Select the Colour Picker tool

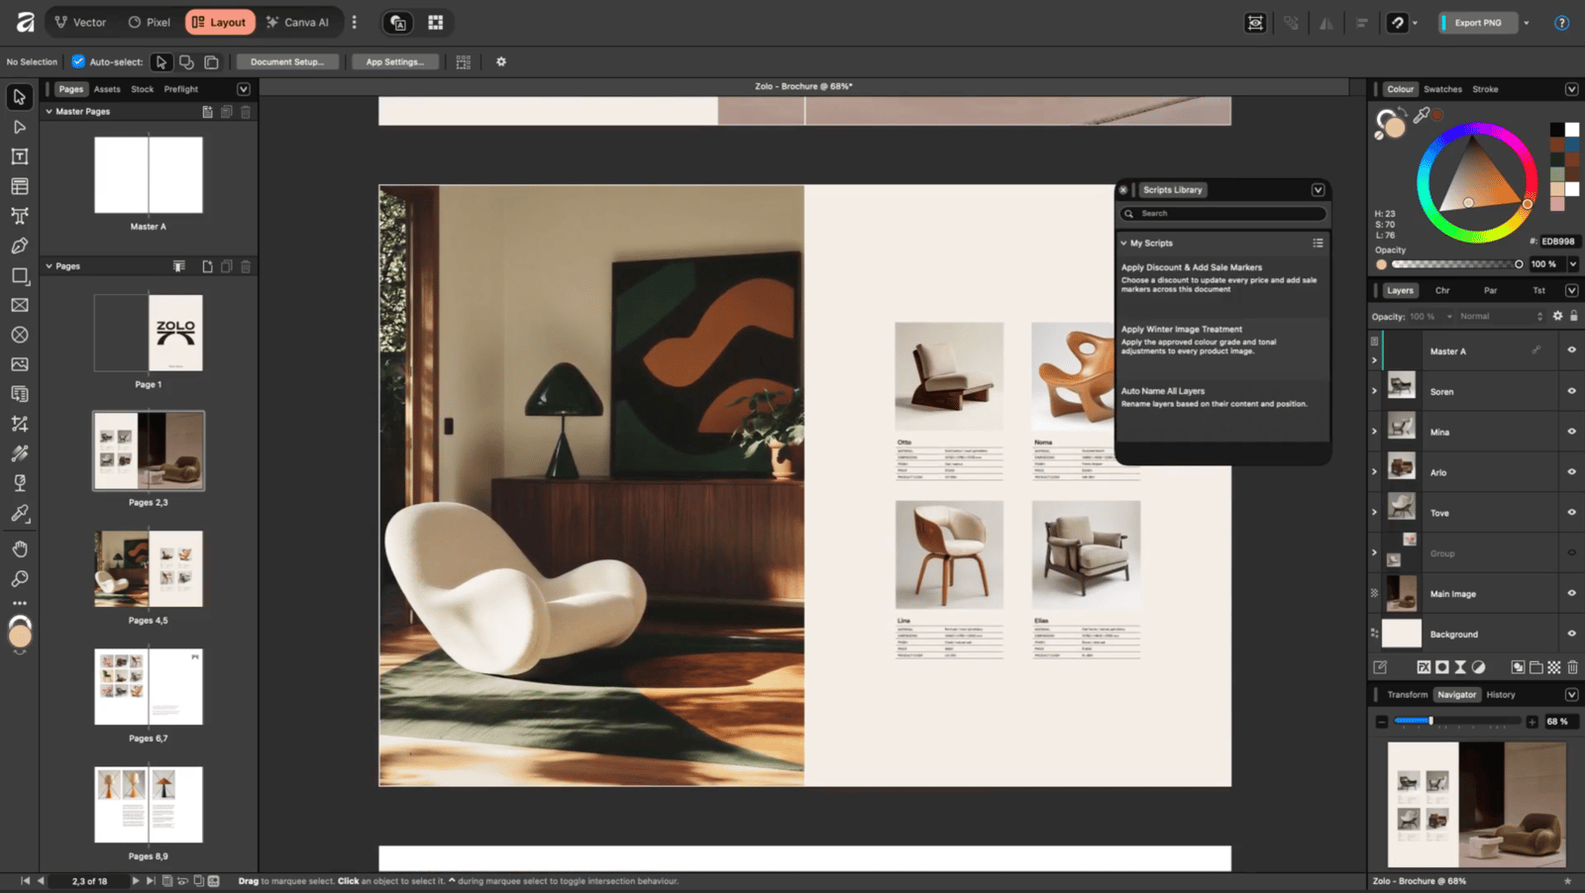tap(19, 513)
